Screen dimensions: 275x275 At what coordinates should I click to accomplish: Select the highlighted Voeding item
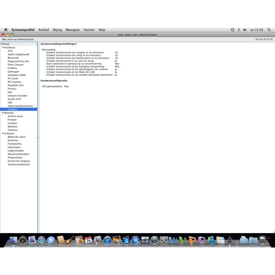click(19, 109)
